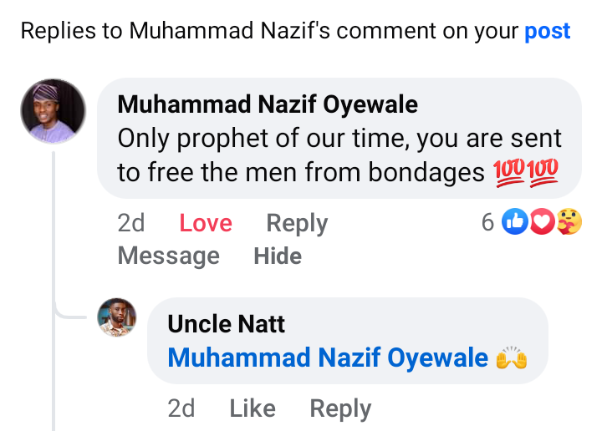
Task: Reply to Uncle Natt's reply
Action: [340, 408]
